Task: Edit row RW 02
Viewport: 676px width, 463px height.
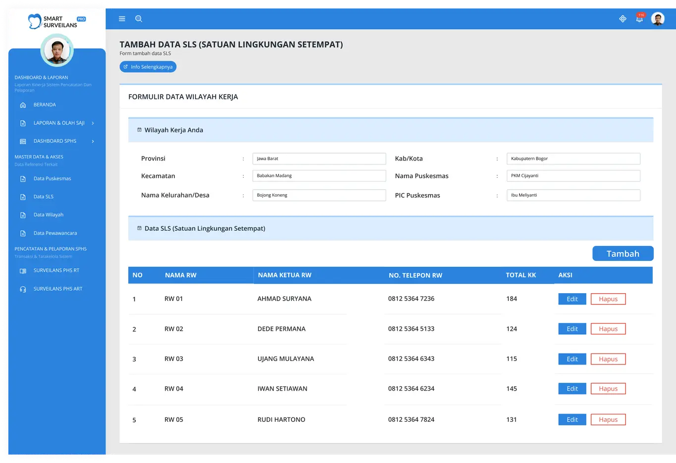Action: 572,329
